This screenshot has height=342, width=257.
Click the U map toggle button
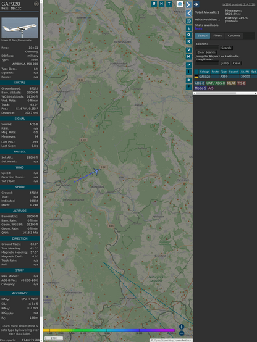[154, 4]
